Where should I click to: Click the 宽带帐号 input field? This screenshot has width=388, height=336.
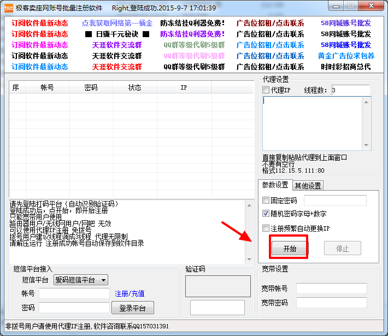[x=332, y=288]
